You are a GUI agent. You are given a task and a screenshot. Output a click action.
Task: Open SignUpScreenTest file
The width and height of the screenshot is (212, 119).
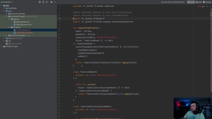point(24,24)
